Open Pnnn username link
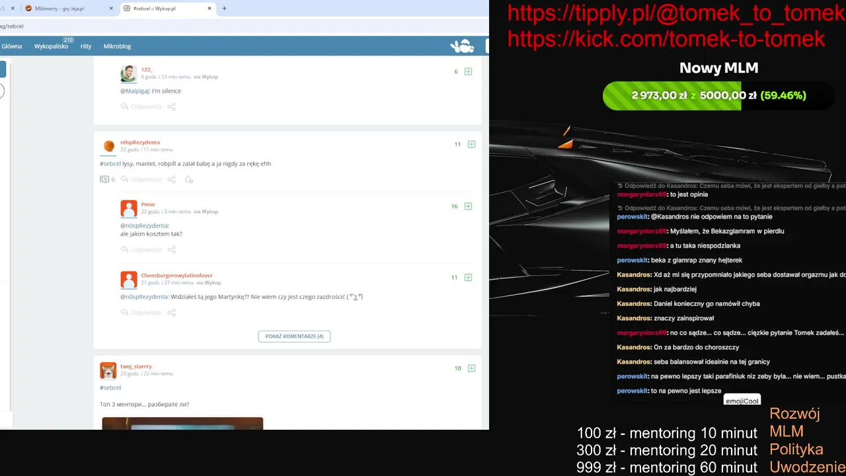The height and width of the screenshot is (476, 846). (x=147, y=204)
